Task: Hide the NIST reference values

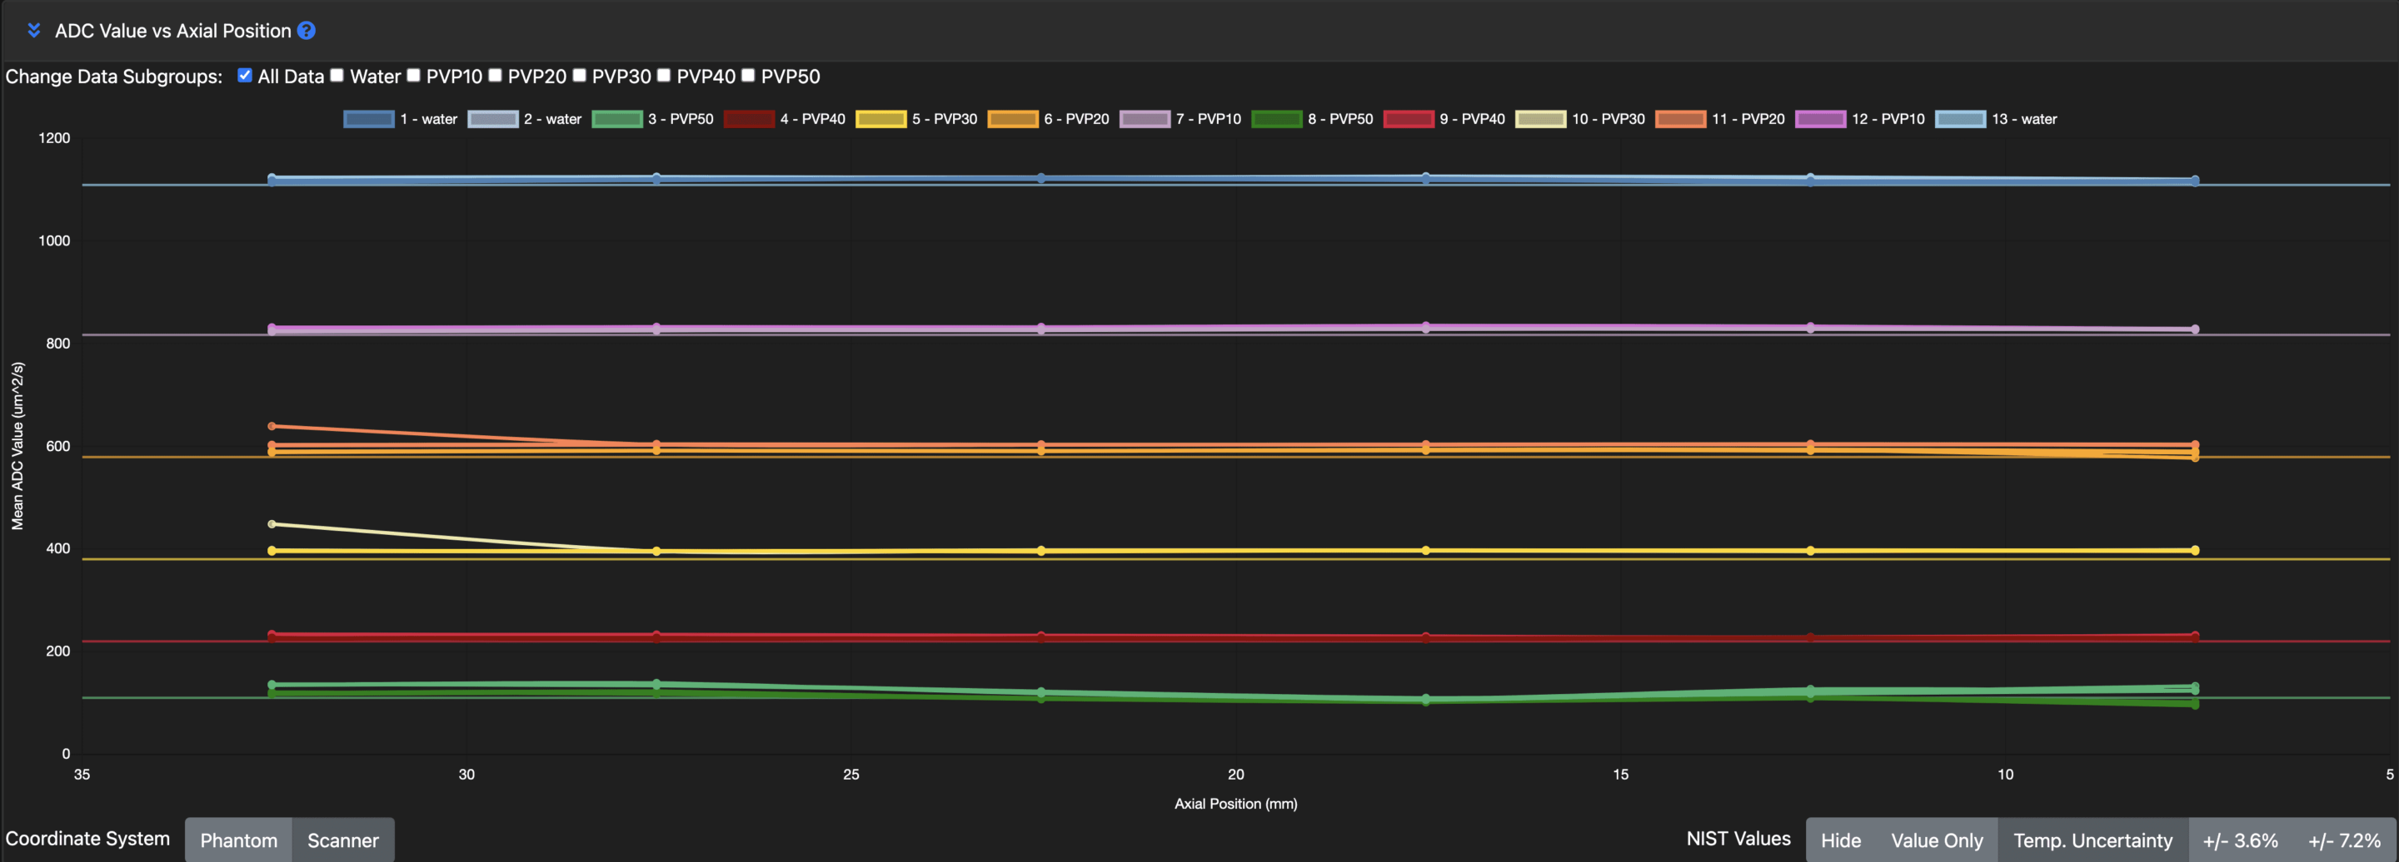Action: tap(1841, 840)
